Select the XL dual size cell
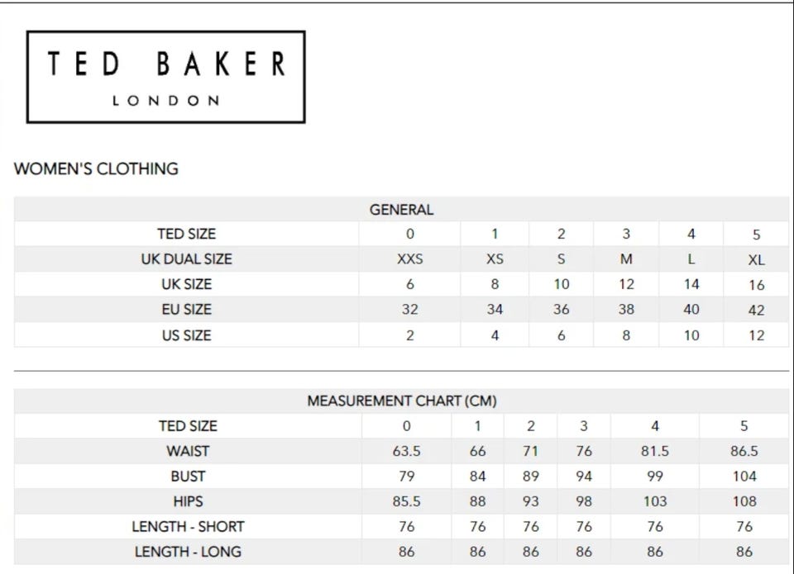Viewport: 794px width, 574px height. pyautogui.click(x=756, y=260)
